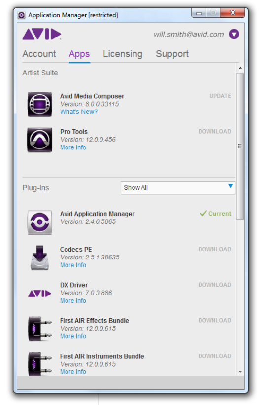Expand the Plug-Ins Show All dropdown
The width and height of the screenshot is (267, 405).
[x=178, y=188]
